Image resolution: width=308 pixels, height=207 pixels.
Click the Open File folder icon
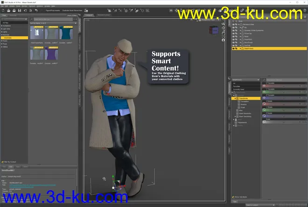[8, 10]
